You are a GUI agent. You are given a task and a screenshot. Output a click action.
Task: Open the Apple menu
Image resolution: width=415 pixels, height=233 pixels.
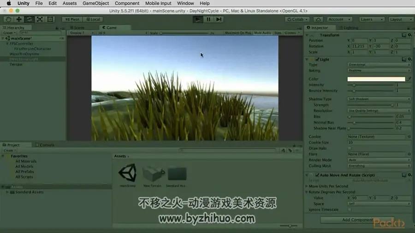(x=8, y=3)
